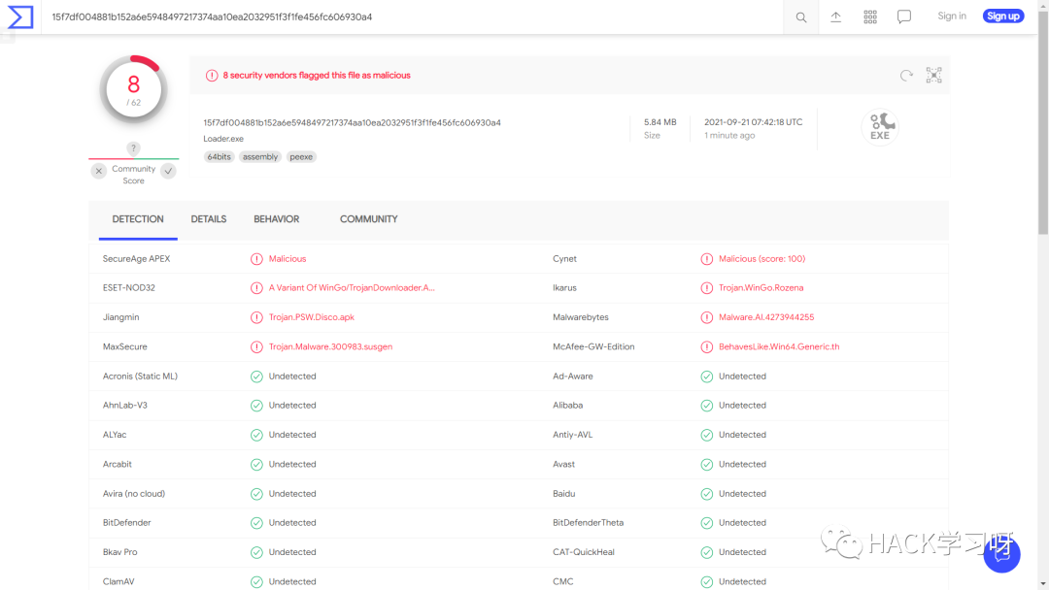Click the 64bits tag

pyautogui.click(x=219, y=157)
